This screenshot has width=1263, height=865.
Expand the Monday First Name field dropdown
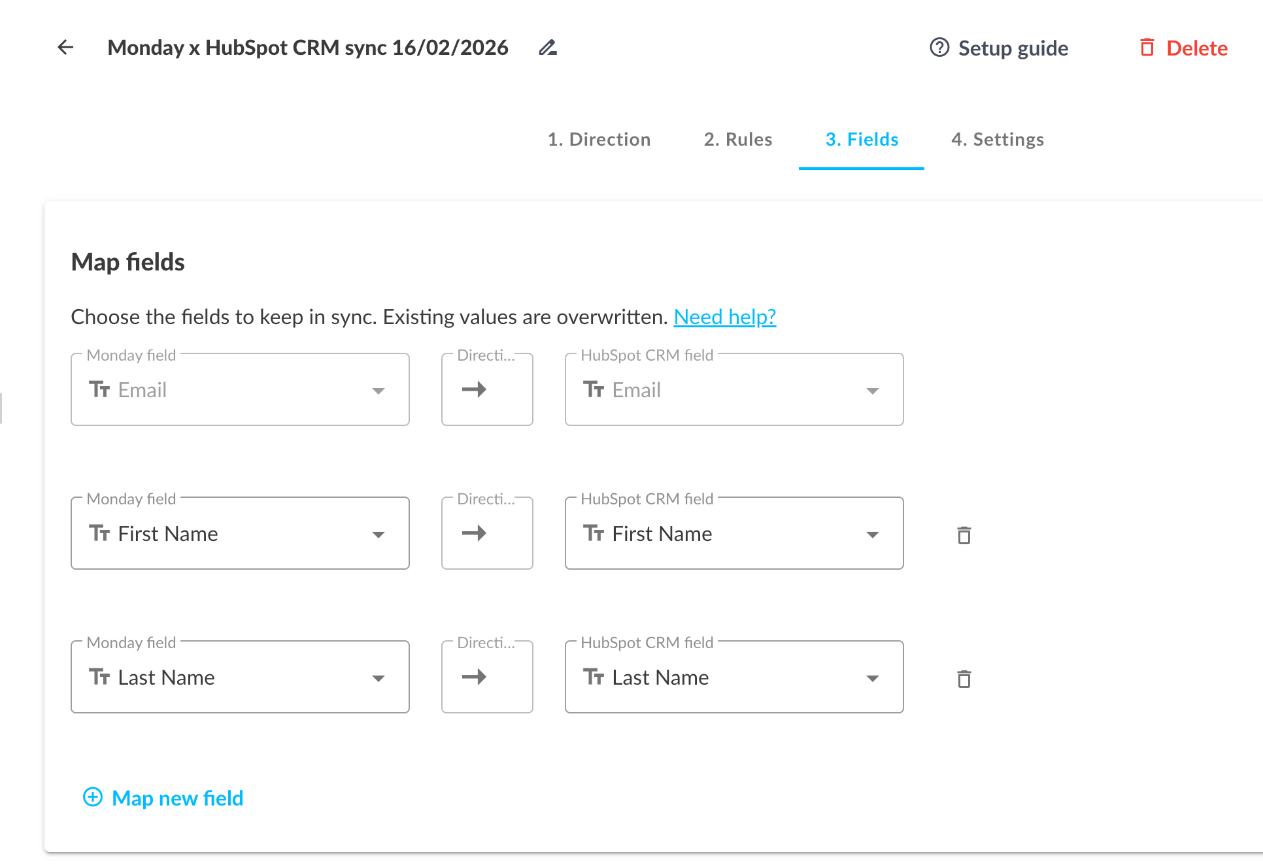click(379, 533)
